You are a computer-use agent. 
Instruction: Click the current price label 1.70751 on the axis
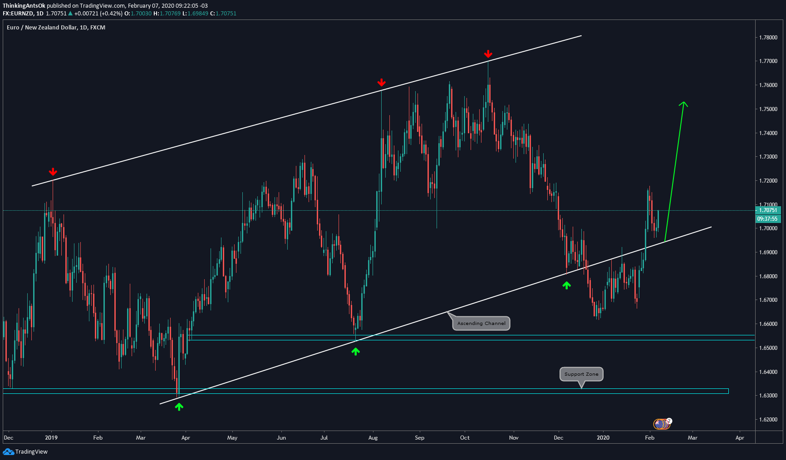click(768, 210)
